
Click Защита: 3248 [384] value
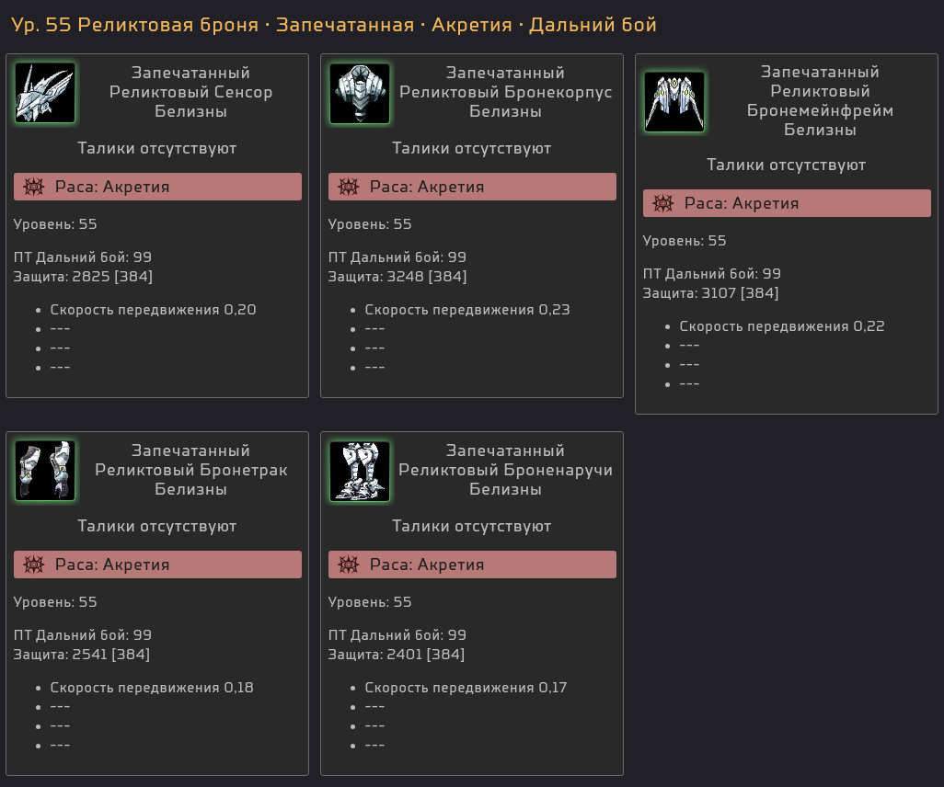[397, 277]
